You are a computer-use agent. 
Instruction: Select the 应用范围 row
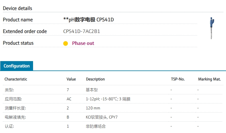pyautogui.click(x=113, y=99)
